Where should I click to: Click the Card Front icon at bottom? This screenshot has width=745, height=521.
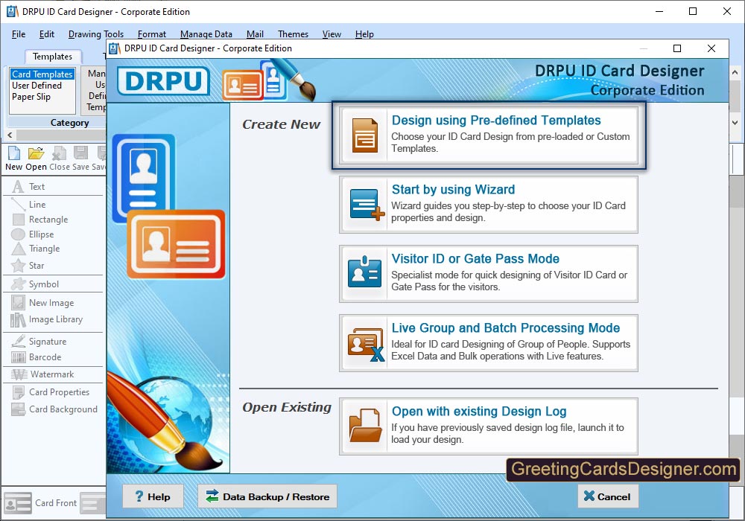pos(18,503)
